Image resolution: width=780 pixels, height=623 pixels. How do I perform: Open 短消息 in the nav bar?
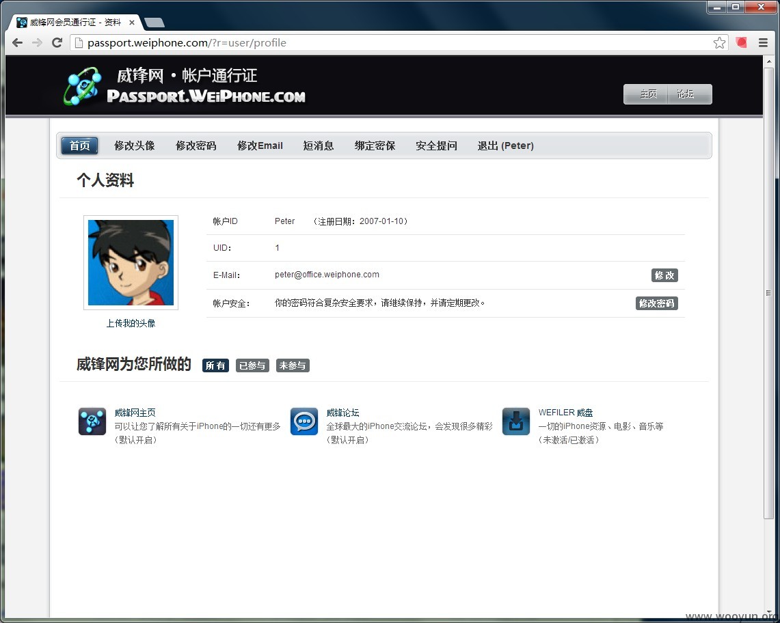click(319, 146)
